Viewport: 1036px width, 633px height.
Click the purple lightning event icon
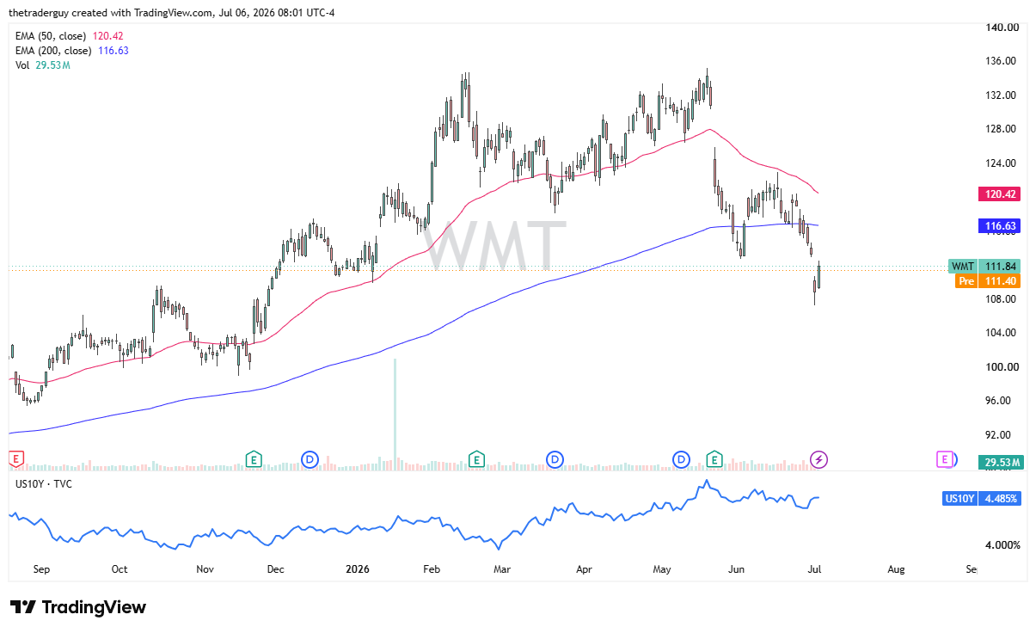[819, 459]
